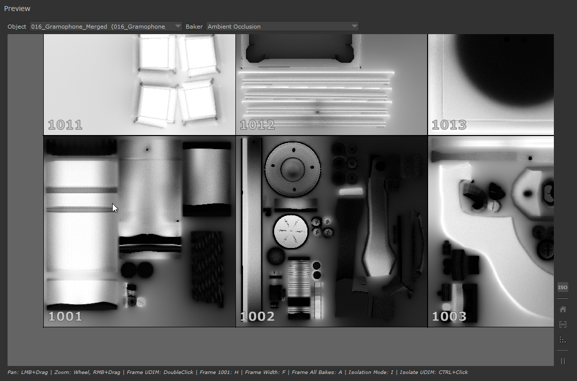Expand the Baker Ambient Occlusion dropdown
The height and width of the screenshot is (381, 577).
282,27
